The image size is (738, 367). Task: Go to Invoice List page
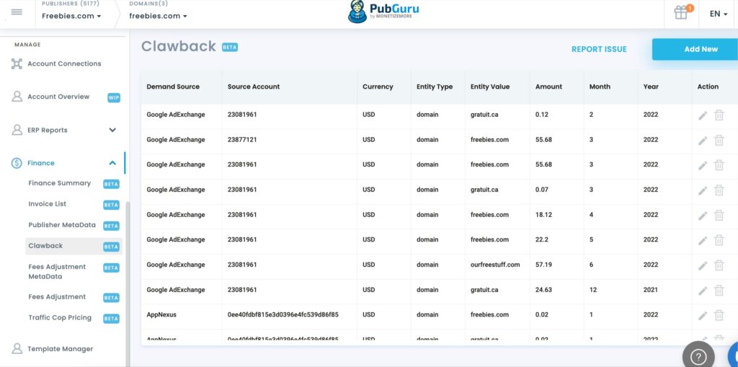pos(47,204)
